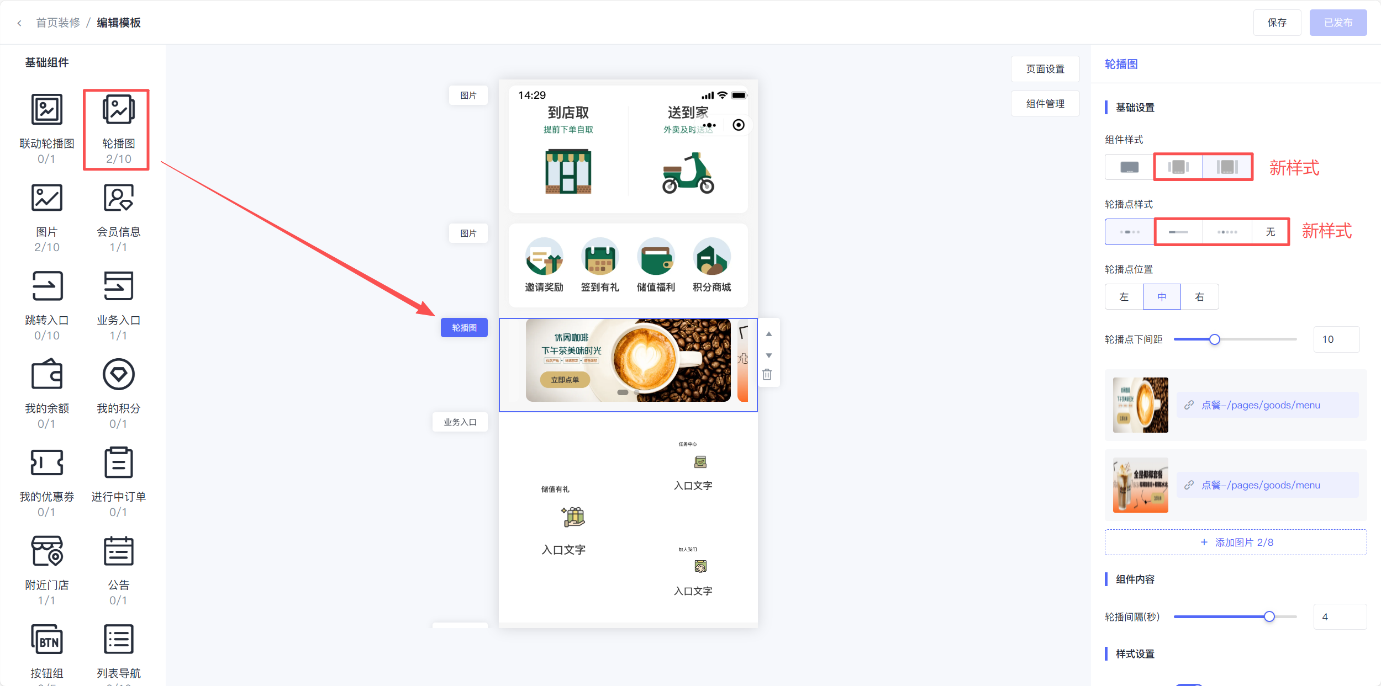Add the 附近门店 store component
Screen dimensions: 1381x686
pyautogui.click(x=46, y=551)
